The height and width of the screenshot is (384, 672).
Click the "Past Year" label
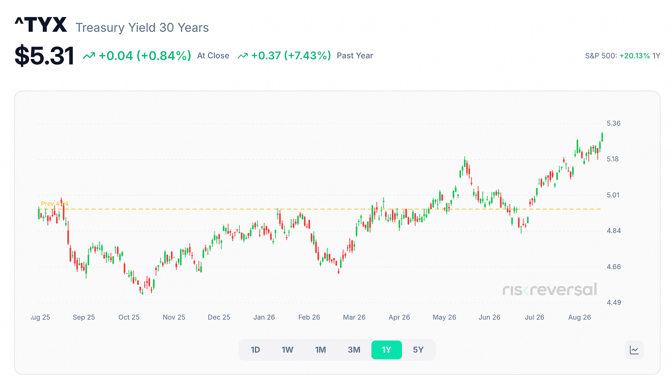click(355, 56)
